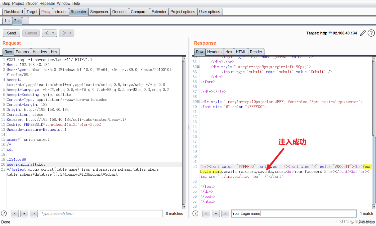
Task: Select the response Render tab
Action: pos(256,52)
